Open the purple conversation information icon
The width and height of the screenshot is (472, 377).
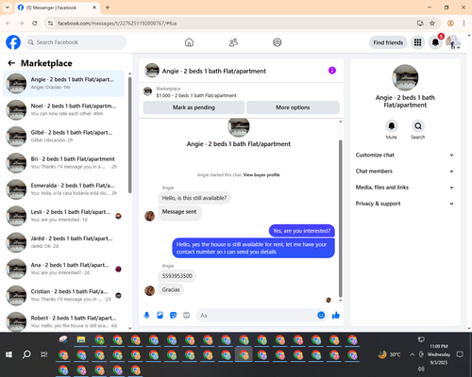pyautogui.click(x=332, y=71)
